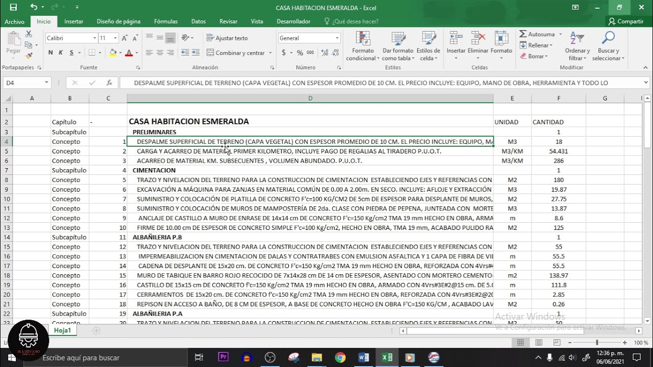Align text to the middle of the cell
Image resolution: width=653 pixels, height=367 pixels.
[x=160, y=38]
